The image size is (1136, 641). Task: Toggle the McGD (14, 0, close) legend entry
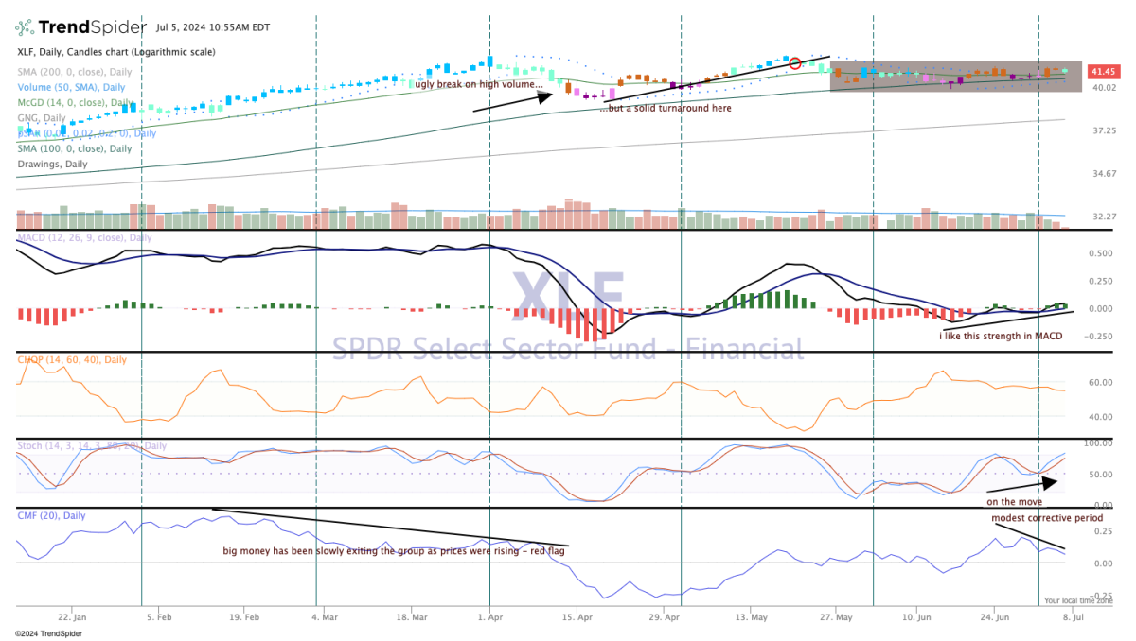75,102
